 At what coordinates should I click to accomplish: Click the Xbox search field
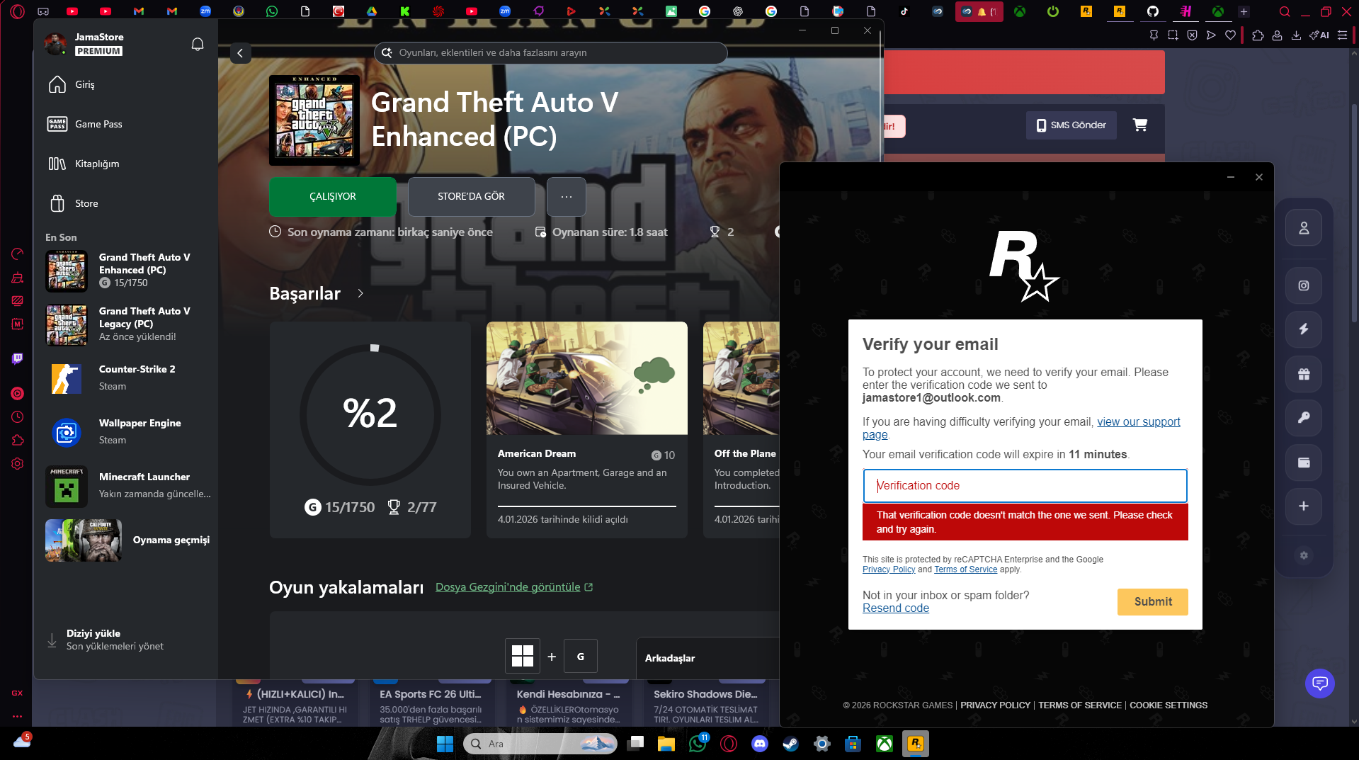tap(550, 53)
